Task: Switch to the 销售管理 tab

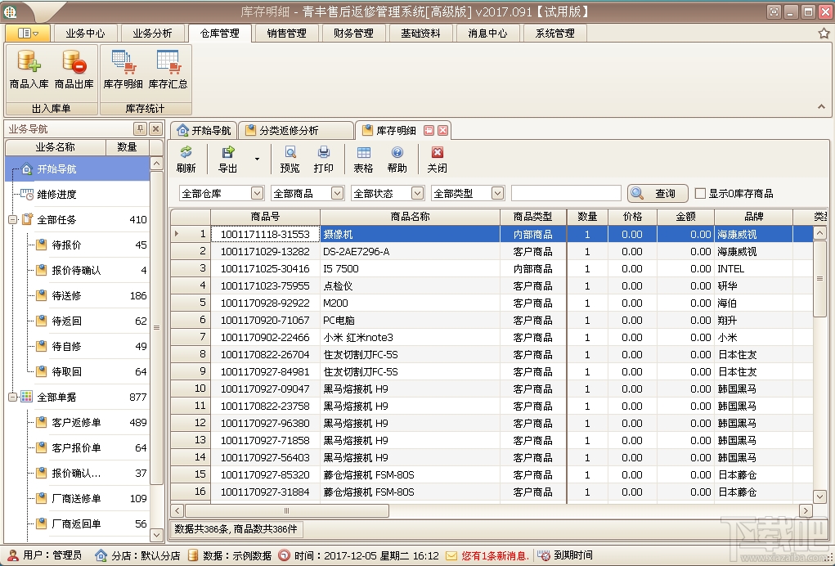Action: [x=285, y=33]
